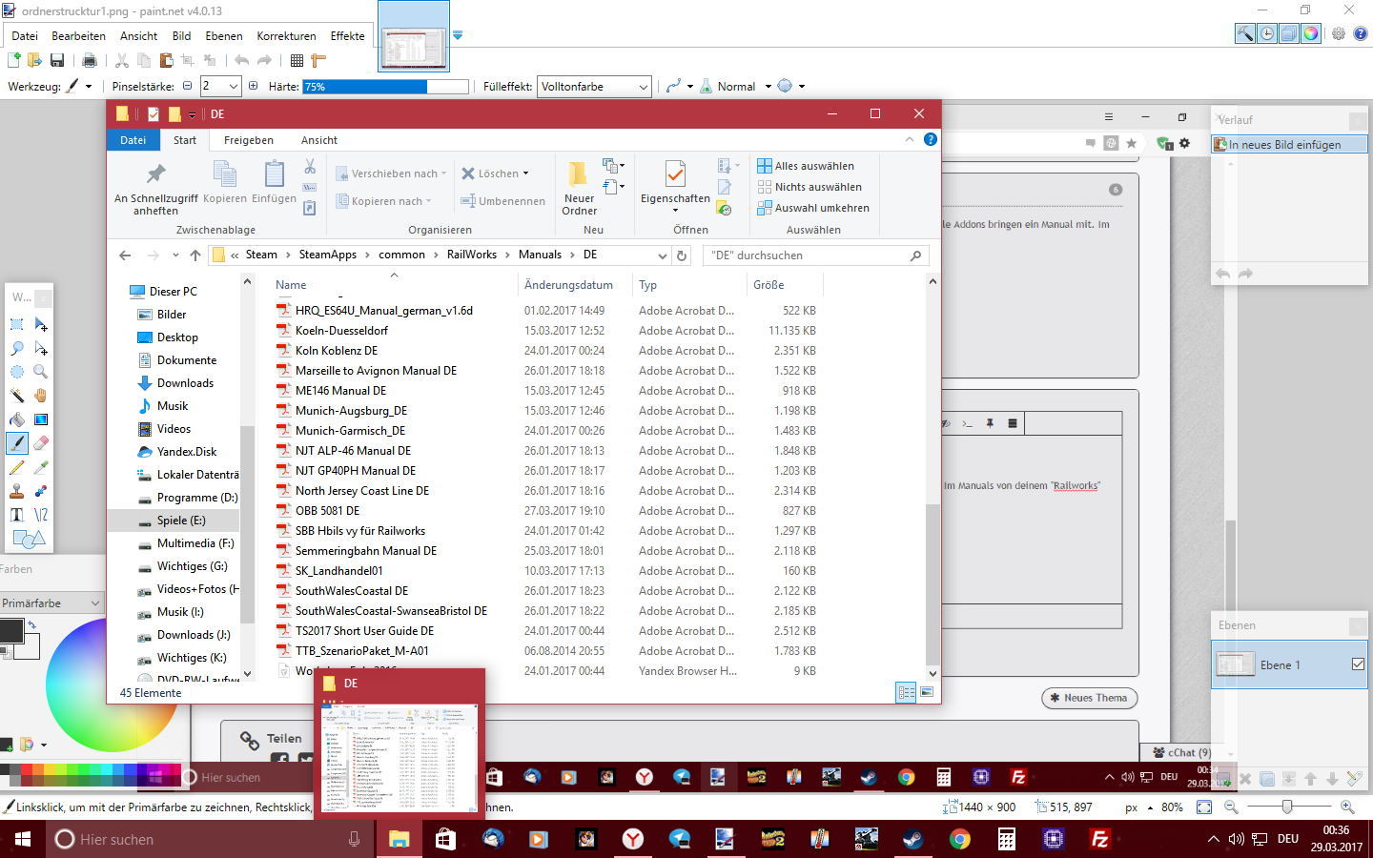Pick the Eraser tool in the tools panel
Screen dimensions: 1373x858
[x=41, y=443]
